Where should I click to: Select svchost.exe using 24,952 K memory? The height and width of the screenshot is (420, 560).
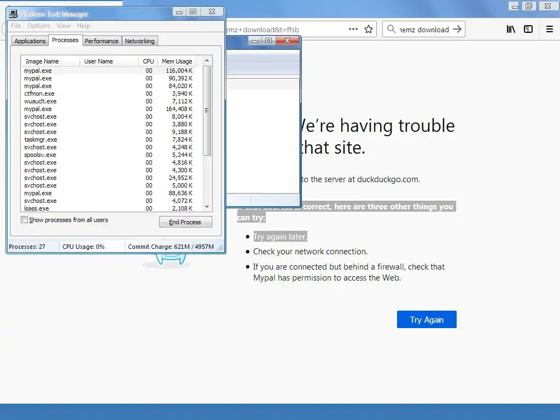pos(109,178)
